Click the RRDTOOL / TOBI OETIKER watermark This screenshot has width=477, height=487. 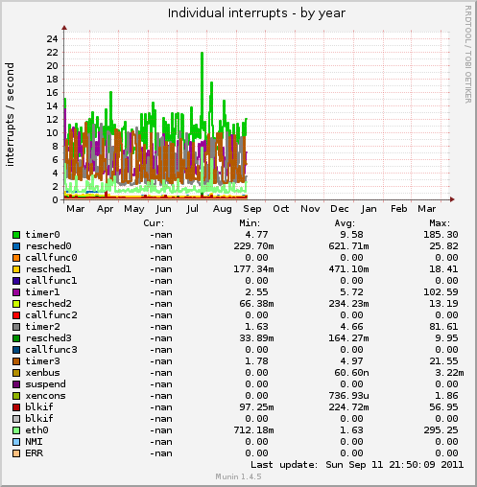[467, 55]
